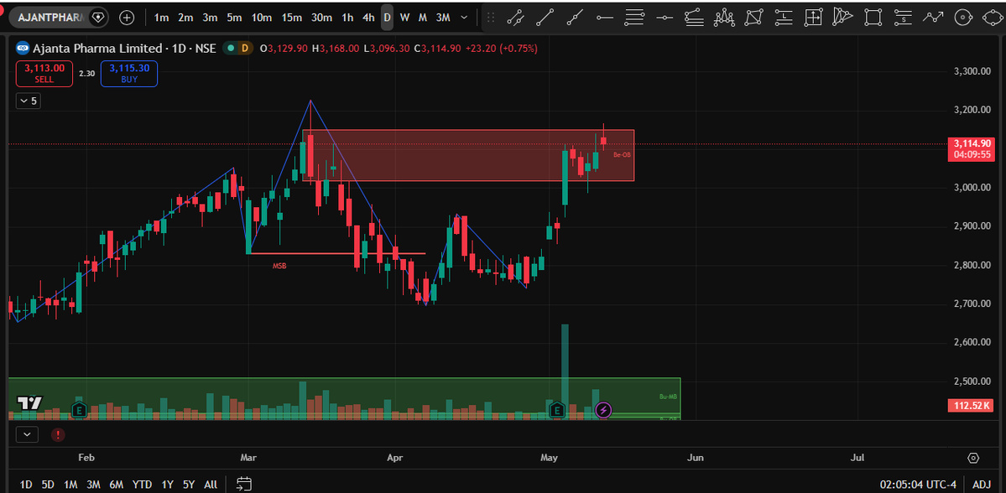Select the top-bar M monthly timeframe
This screenshot has height=493, width=1006.
click(x=423, y=18)
